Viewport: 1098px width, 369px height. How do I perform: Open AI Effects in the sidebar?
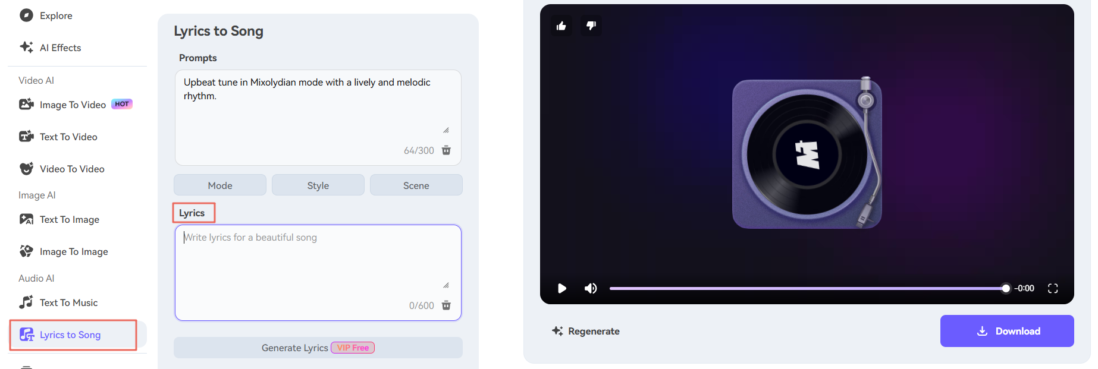tap(51, 48)
